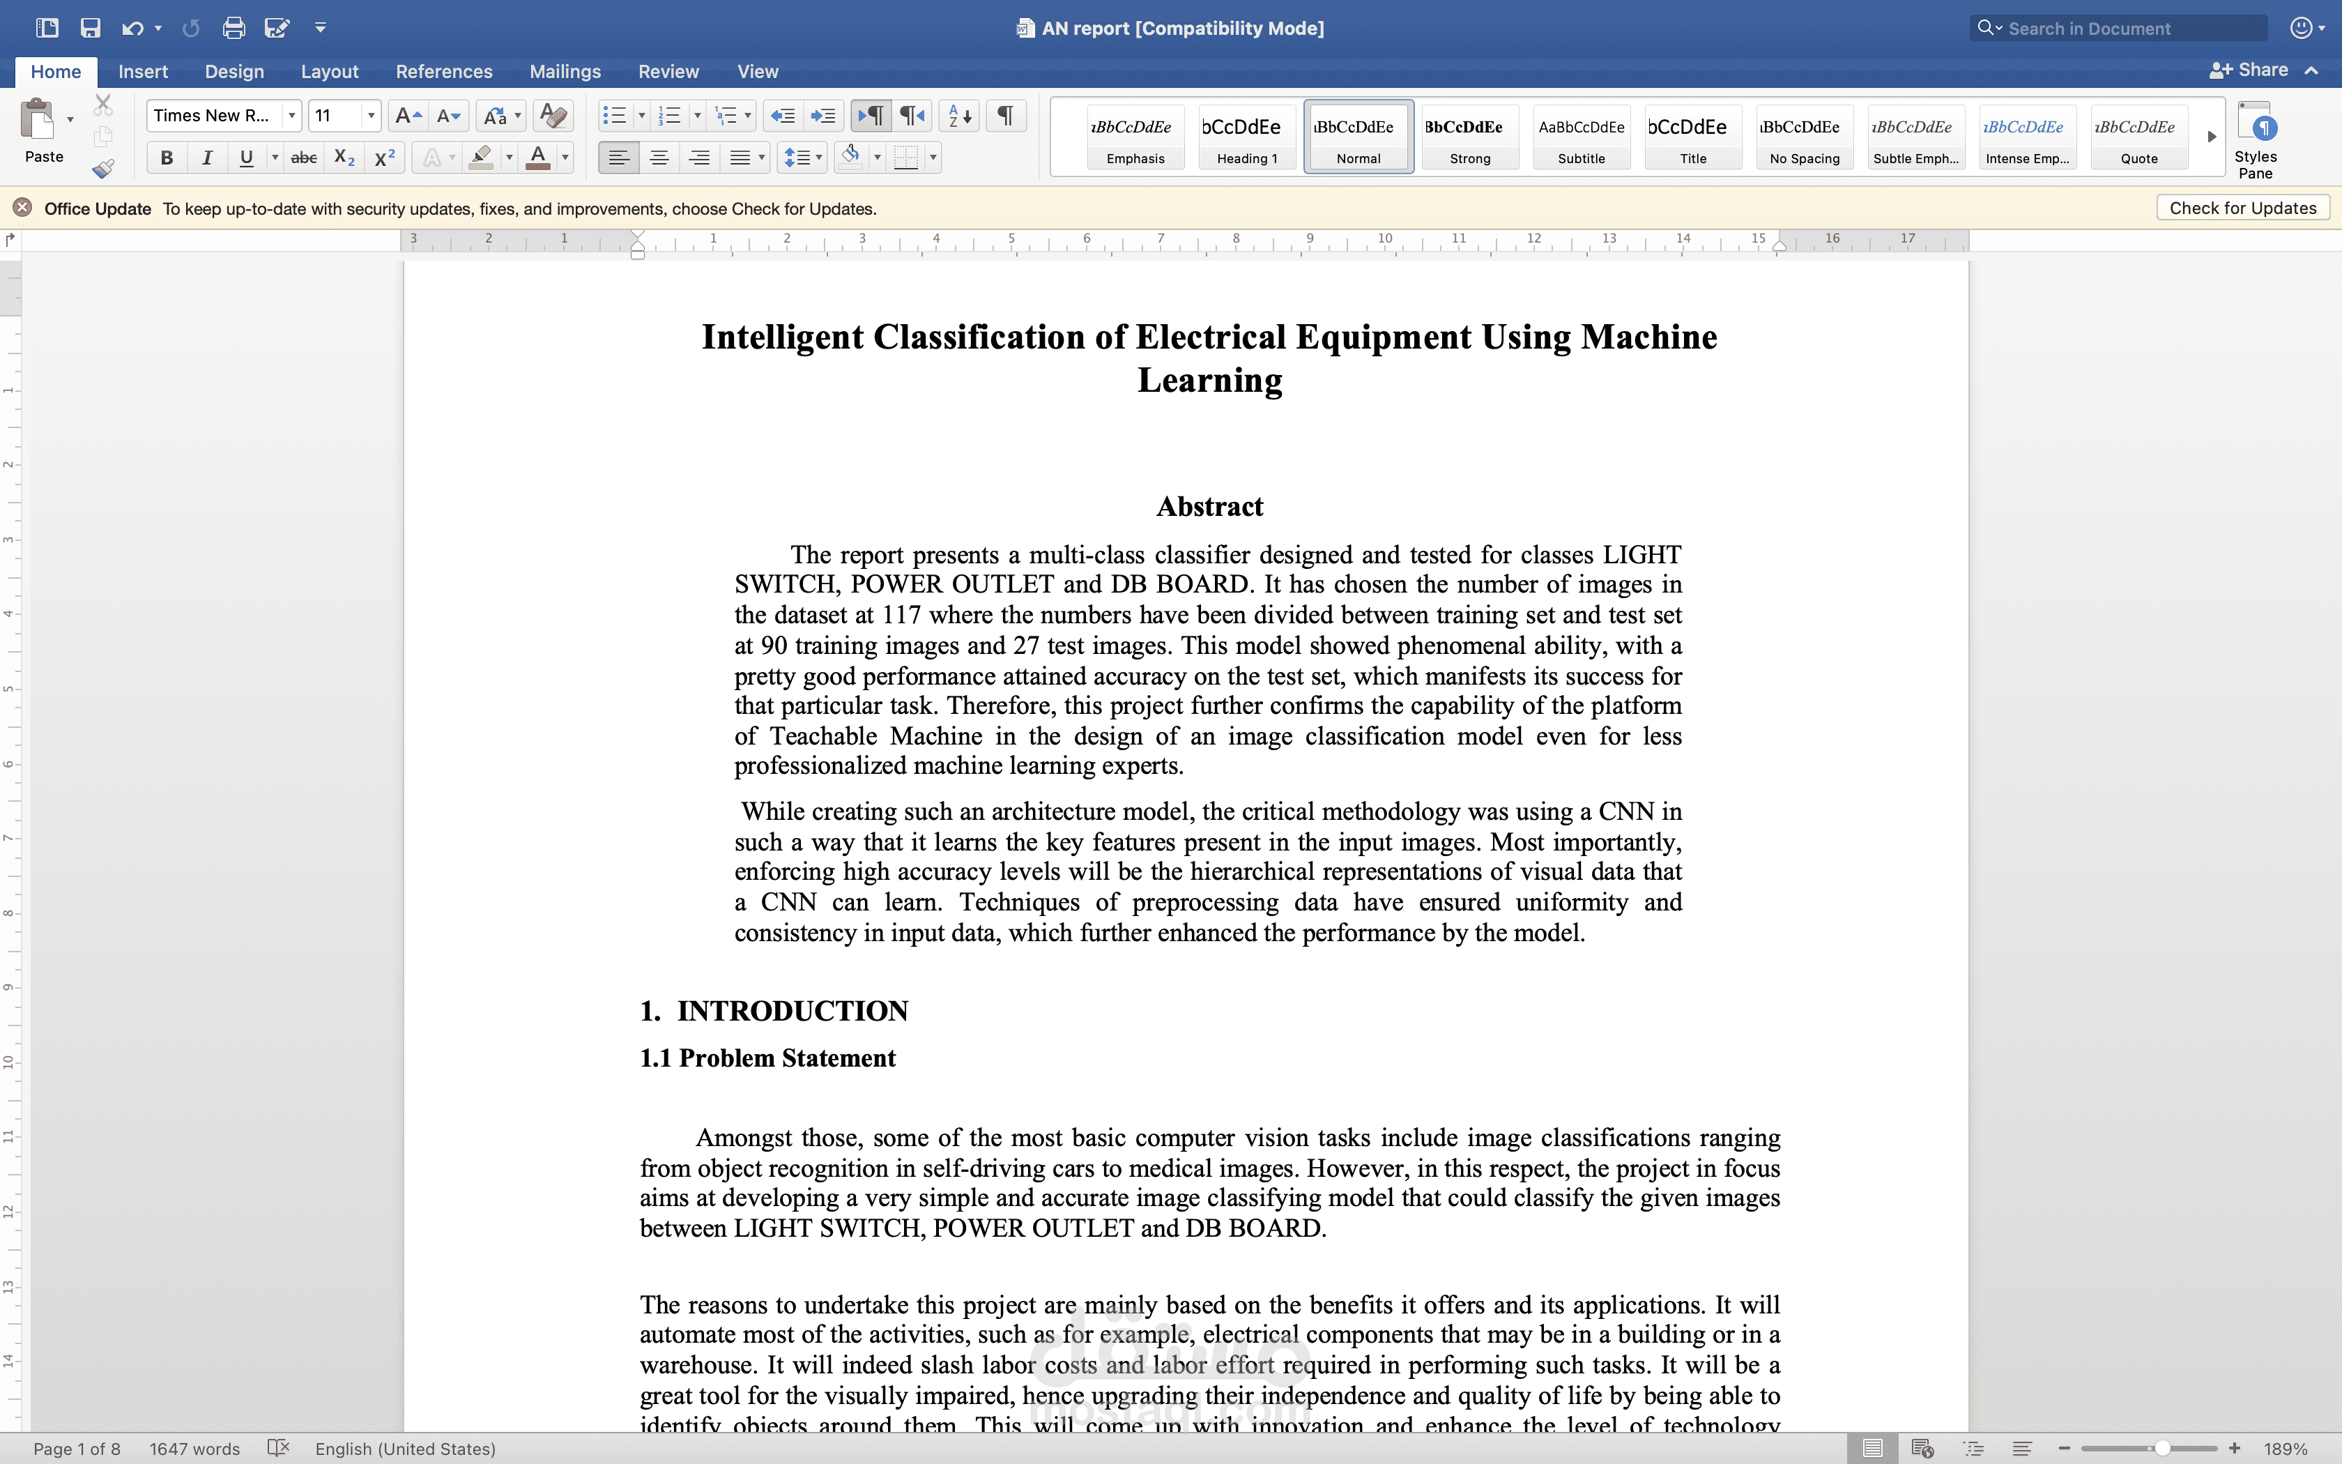Toggle Strikethrough formatting
The image size is (2342, 1464).
(x=304, y=158)
